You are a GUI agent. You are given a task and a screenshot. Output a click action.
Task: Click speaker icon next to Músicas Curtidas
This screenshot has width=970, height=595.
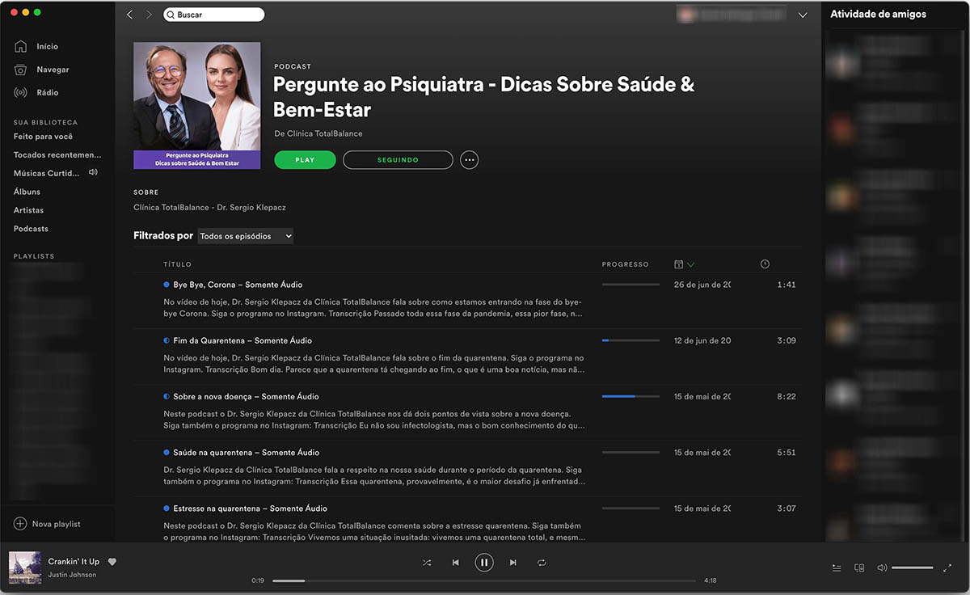tap(93, 172)
